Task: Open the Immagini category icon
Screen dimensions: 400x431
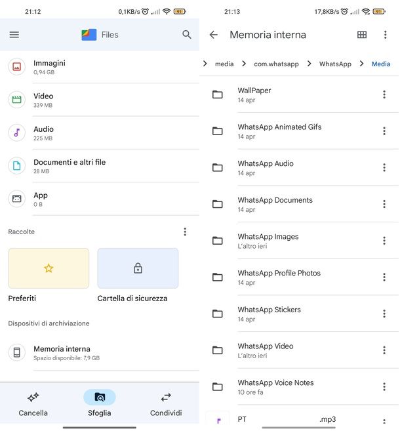Action: point(17,66)
